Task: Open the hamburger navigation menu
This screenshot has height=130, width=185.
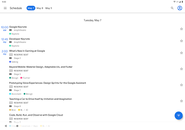Action: coord(5,8)
